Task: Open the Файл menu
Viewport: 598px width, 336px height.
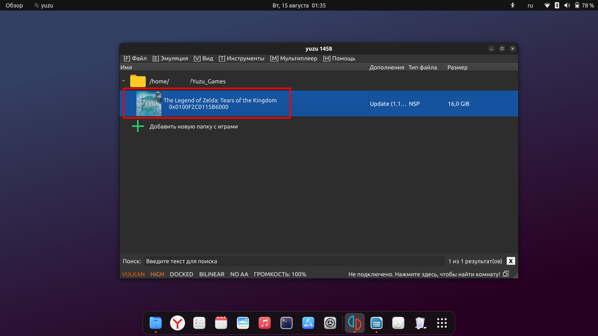Action: [x=135, y=58]
